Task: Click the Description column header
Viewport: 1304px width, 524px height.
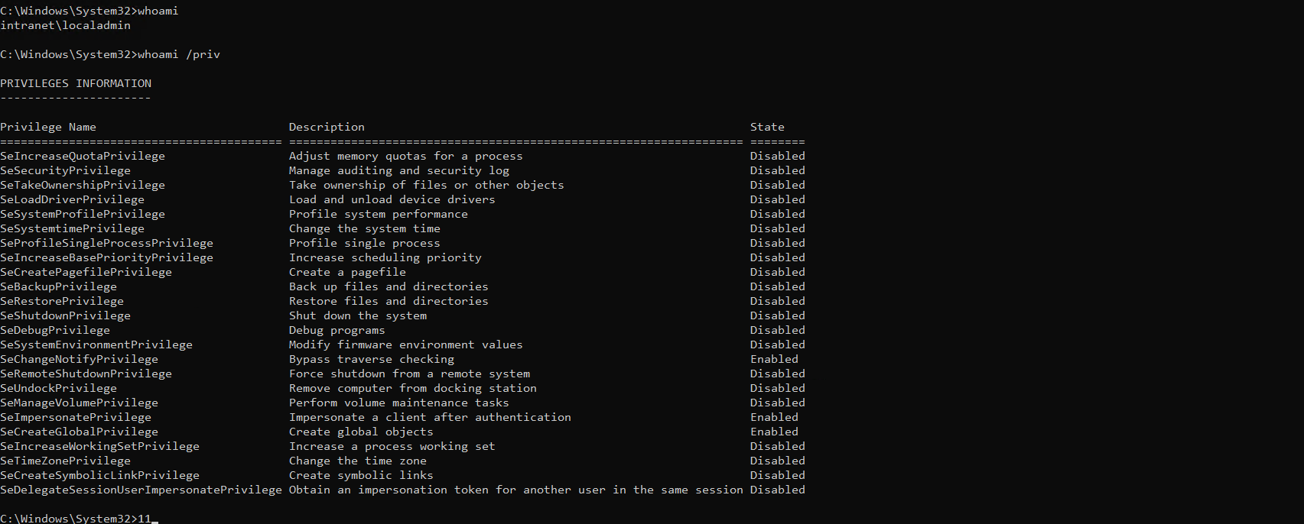Action: 327,127
